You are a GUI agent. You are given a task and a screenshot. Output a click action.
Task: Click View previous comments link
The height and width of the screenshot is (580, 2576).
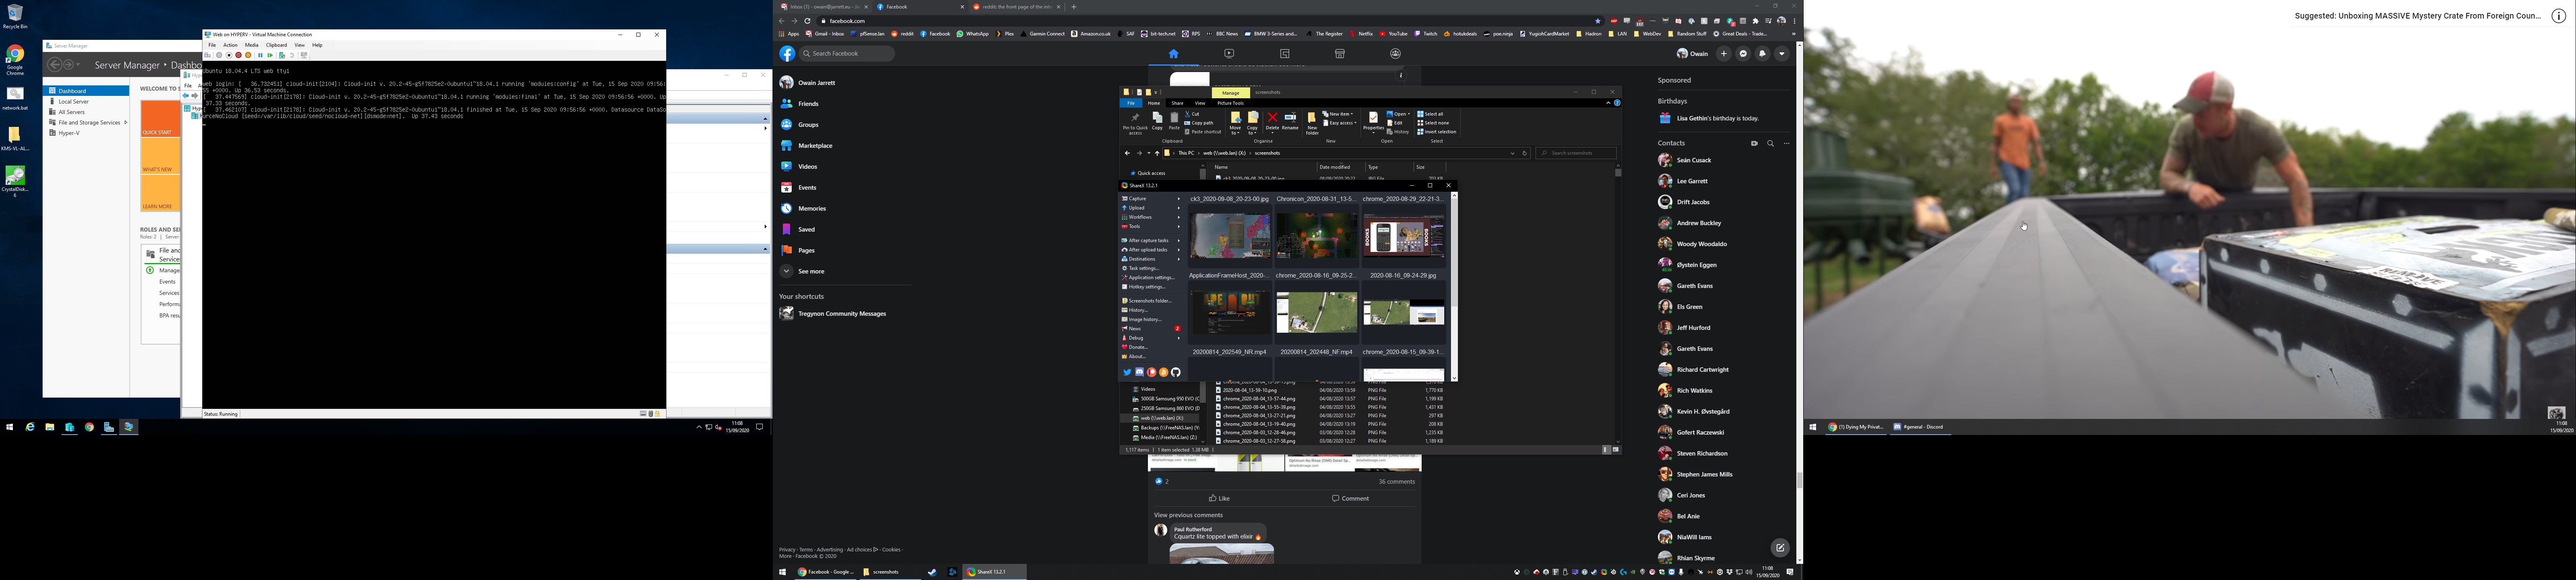[1188, 515]
